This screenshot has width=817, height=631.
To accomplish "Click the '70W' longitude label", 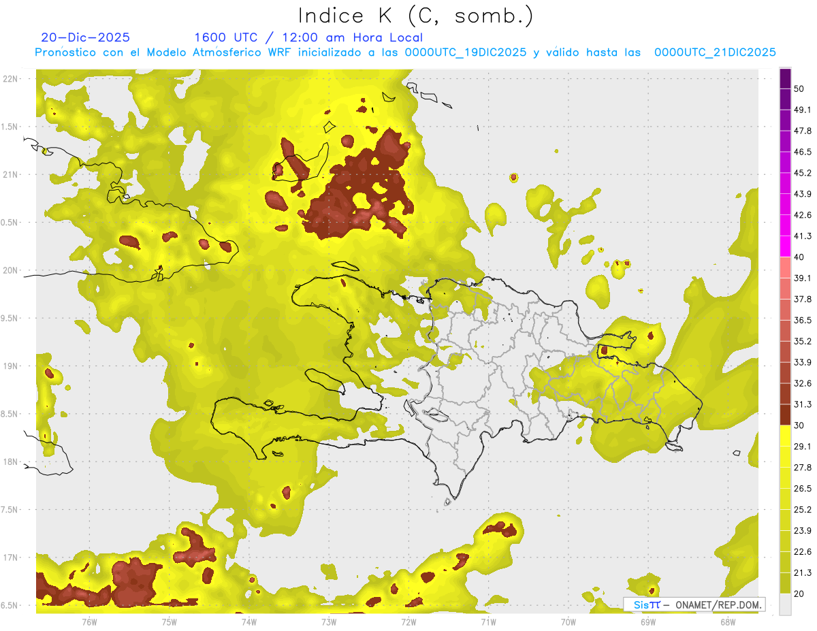I will pyautogui.click(x=568, y=622).
